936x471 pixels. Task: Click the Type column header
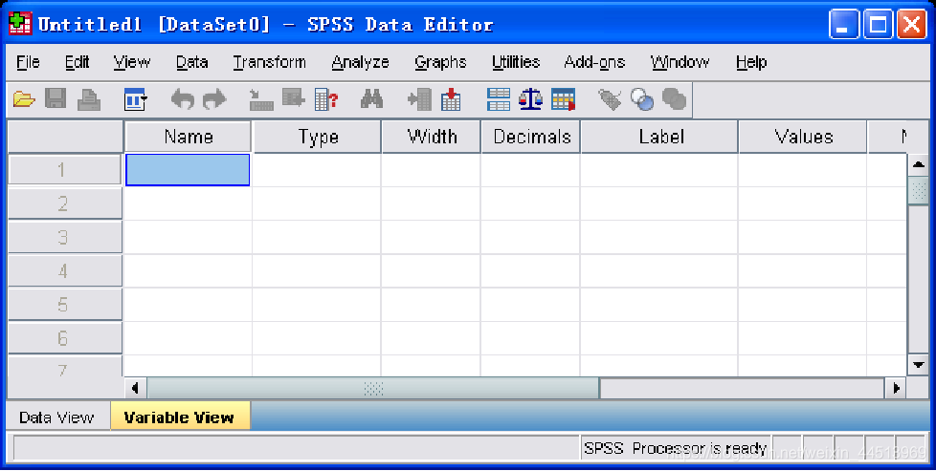(x=318, y=137)
